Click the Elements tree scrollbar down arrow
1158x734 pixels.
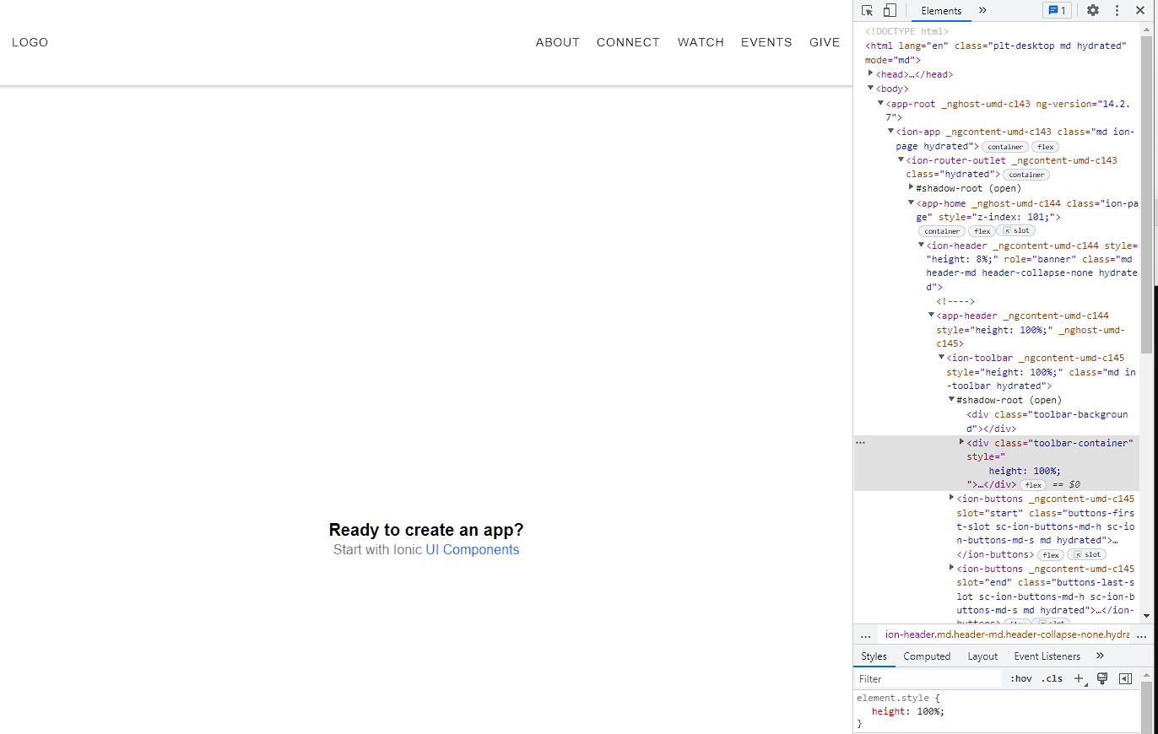(1145, 616)
